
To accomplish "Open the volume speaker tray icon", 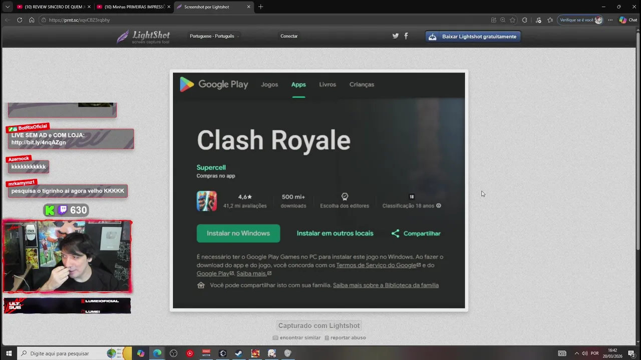I will [584, 353].
